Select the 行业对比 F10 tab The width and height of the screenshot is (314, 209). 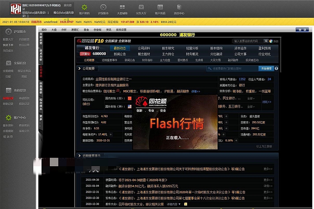coord(264,54)
